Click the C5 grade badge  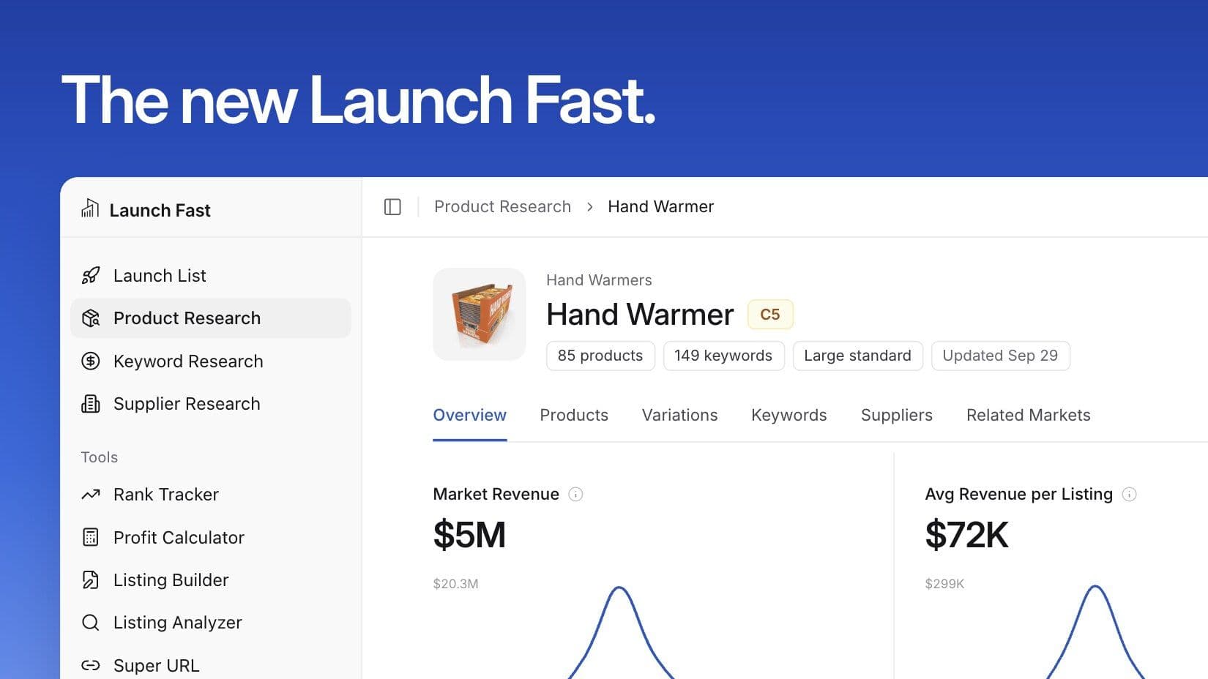pyautogui.click(x=770, y=315)
